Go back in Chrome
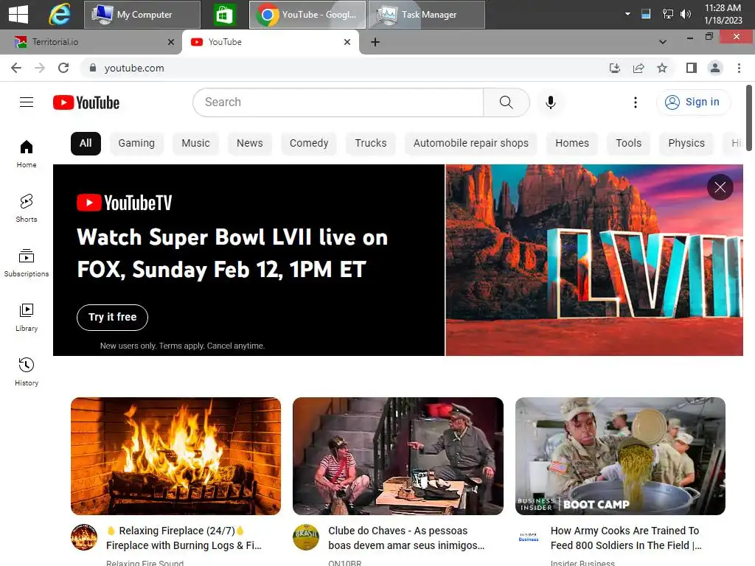The image size is (755, 566). [16, 68]
